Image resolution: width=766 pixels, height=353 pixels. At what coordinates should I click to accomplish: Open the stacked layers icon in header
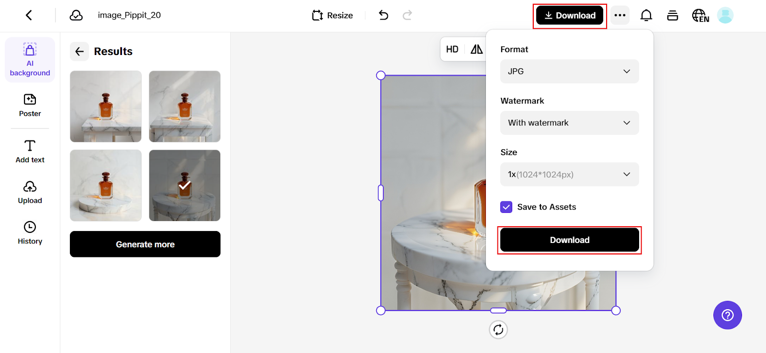[x=673, y=15]
